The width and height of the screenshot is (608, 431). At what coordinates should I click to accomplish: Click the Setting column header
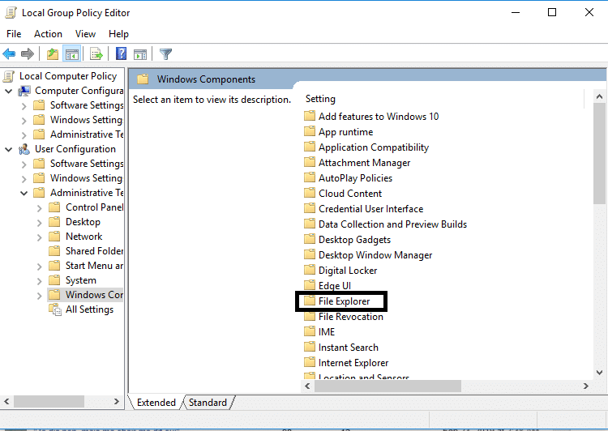pos(320,99)
